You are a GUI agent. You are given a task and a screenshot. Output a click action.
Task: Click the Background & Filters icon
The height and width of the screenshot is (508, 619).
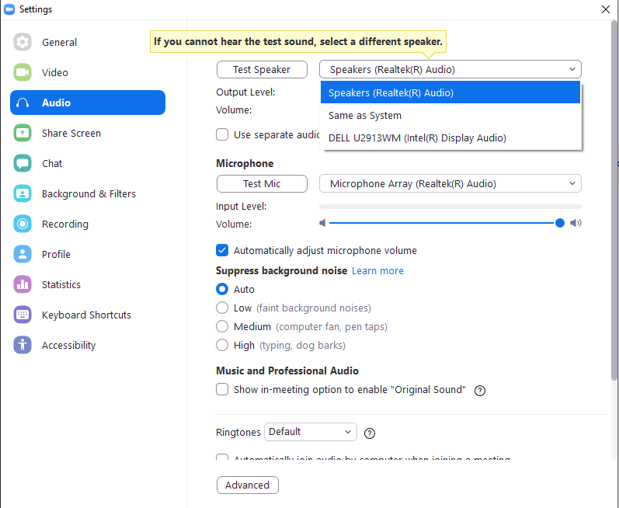coord(23,193)
